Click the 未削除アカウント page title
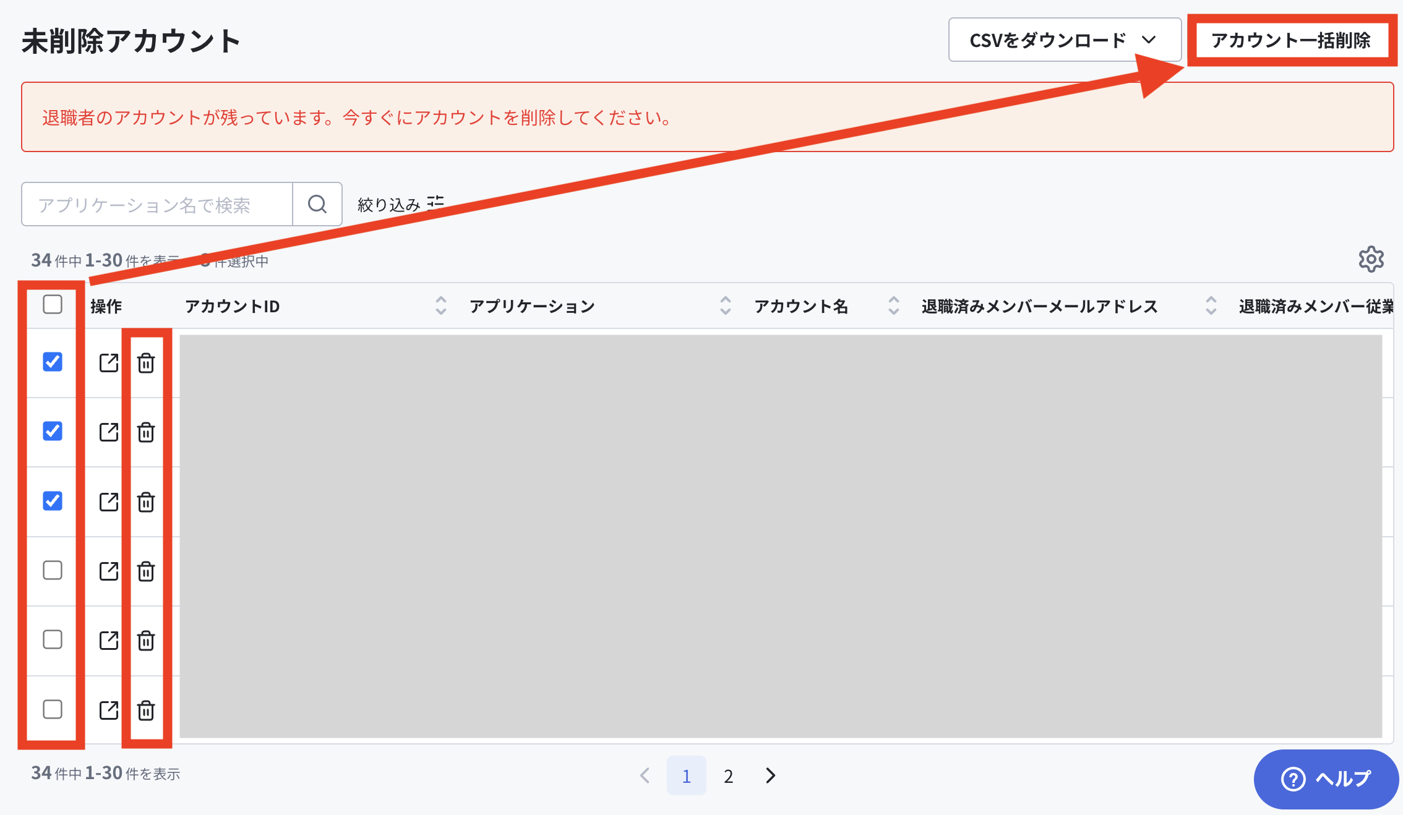Image resolution: width=1403 pixels, height=815 pixels. pos(131,41)
